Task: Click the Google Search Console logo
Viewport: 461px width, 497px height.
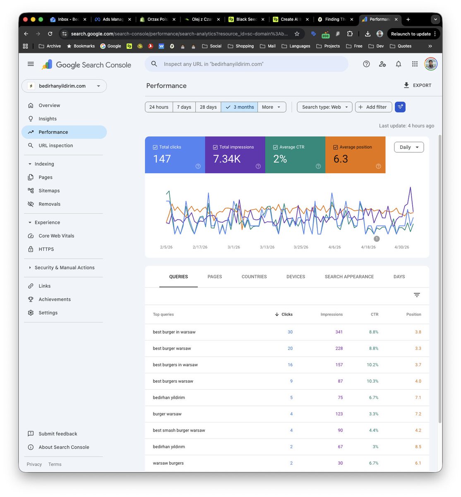Action: pyautogui.click(x=86, y=65)
